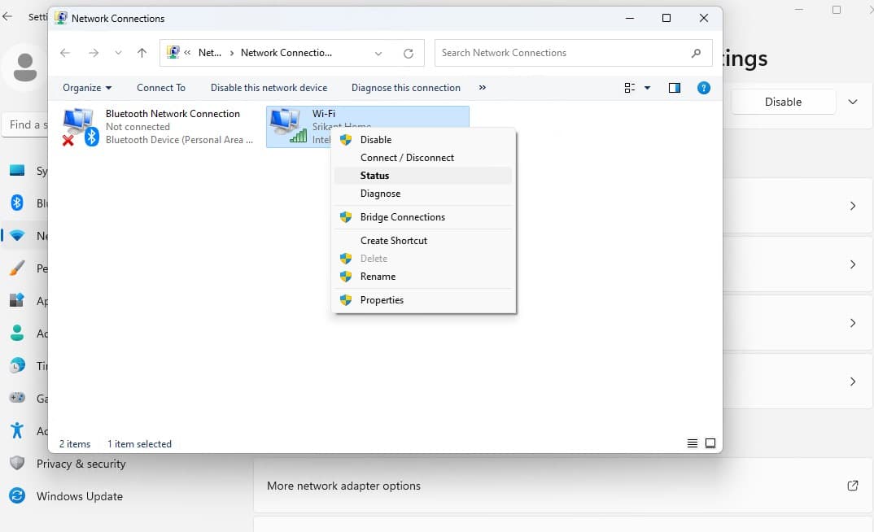Open the Organize dropdown menu

87,88
